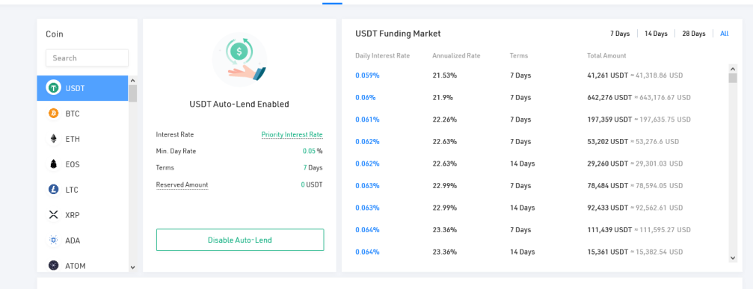
Task: Click 0.062% rate in 14 Days row
Action: (x=367, y=164)
